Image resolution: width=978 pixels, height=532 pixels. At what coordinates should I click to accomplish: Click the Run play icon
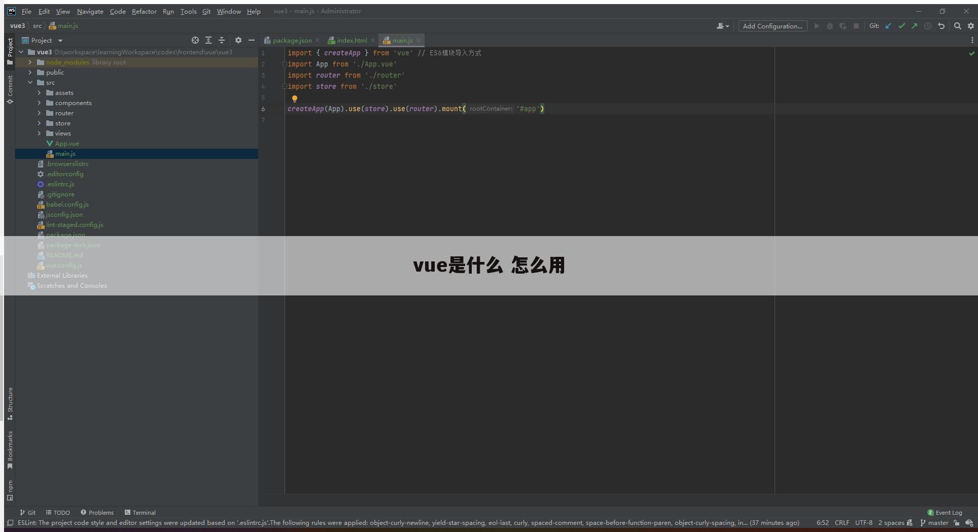[817, 26]
